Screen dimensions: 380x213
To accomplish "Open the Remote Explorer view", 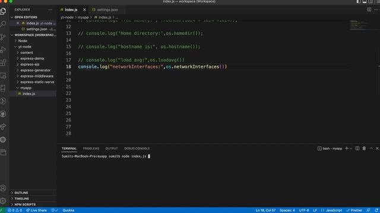I will [4, 76].
